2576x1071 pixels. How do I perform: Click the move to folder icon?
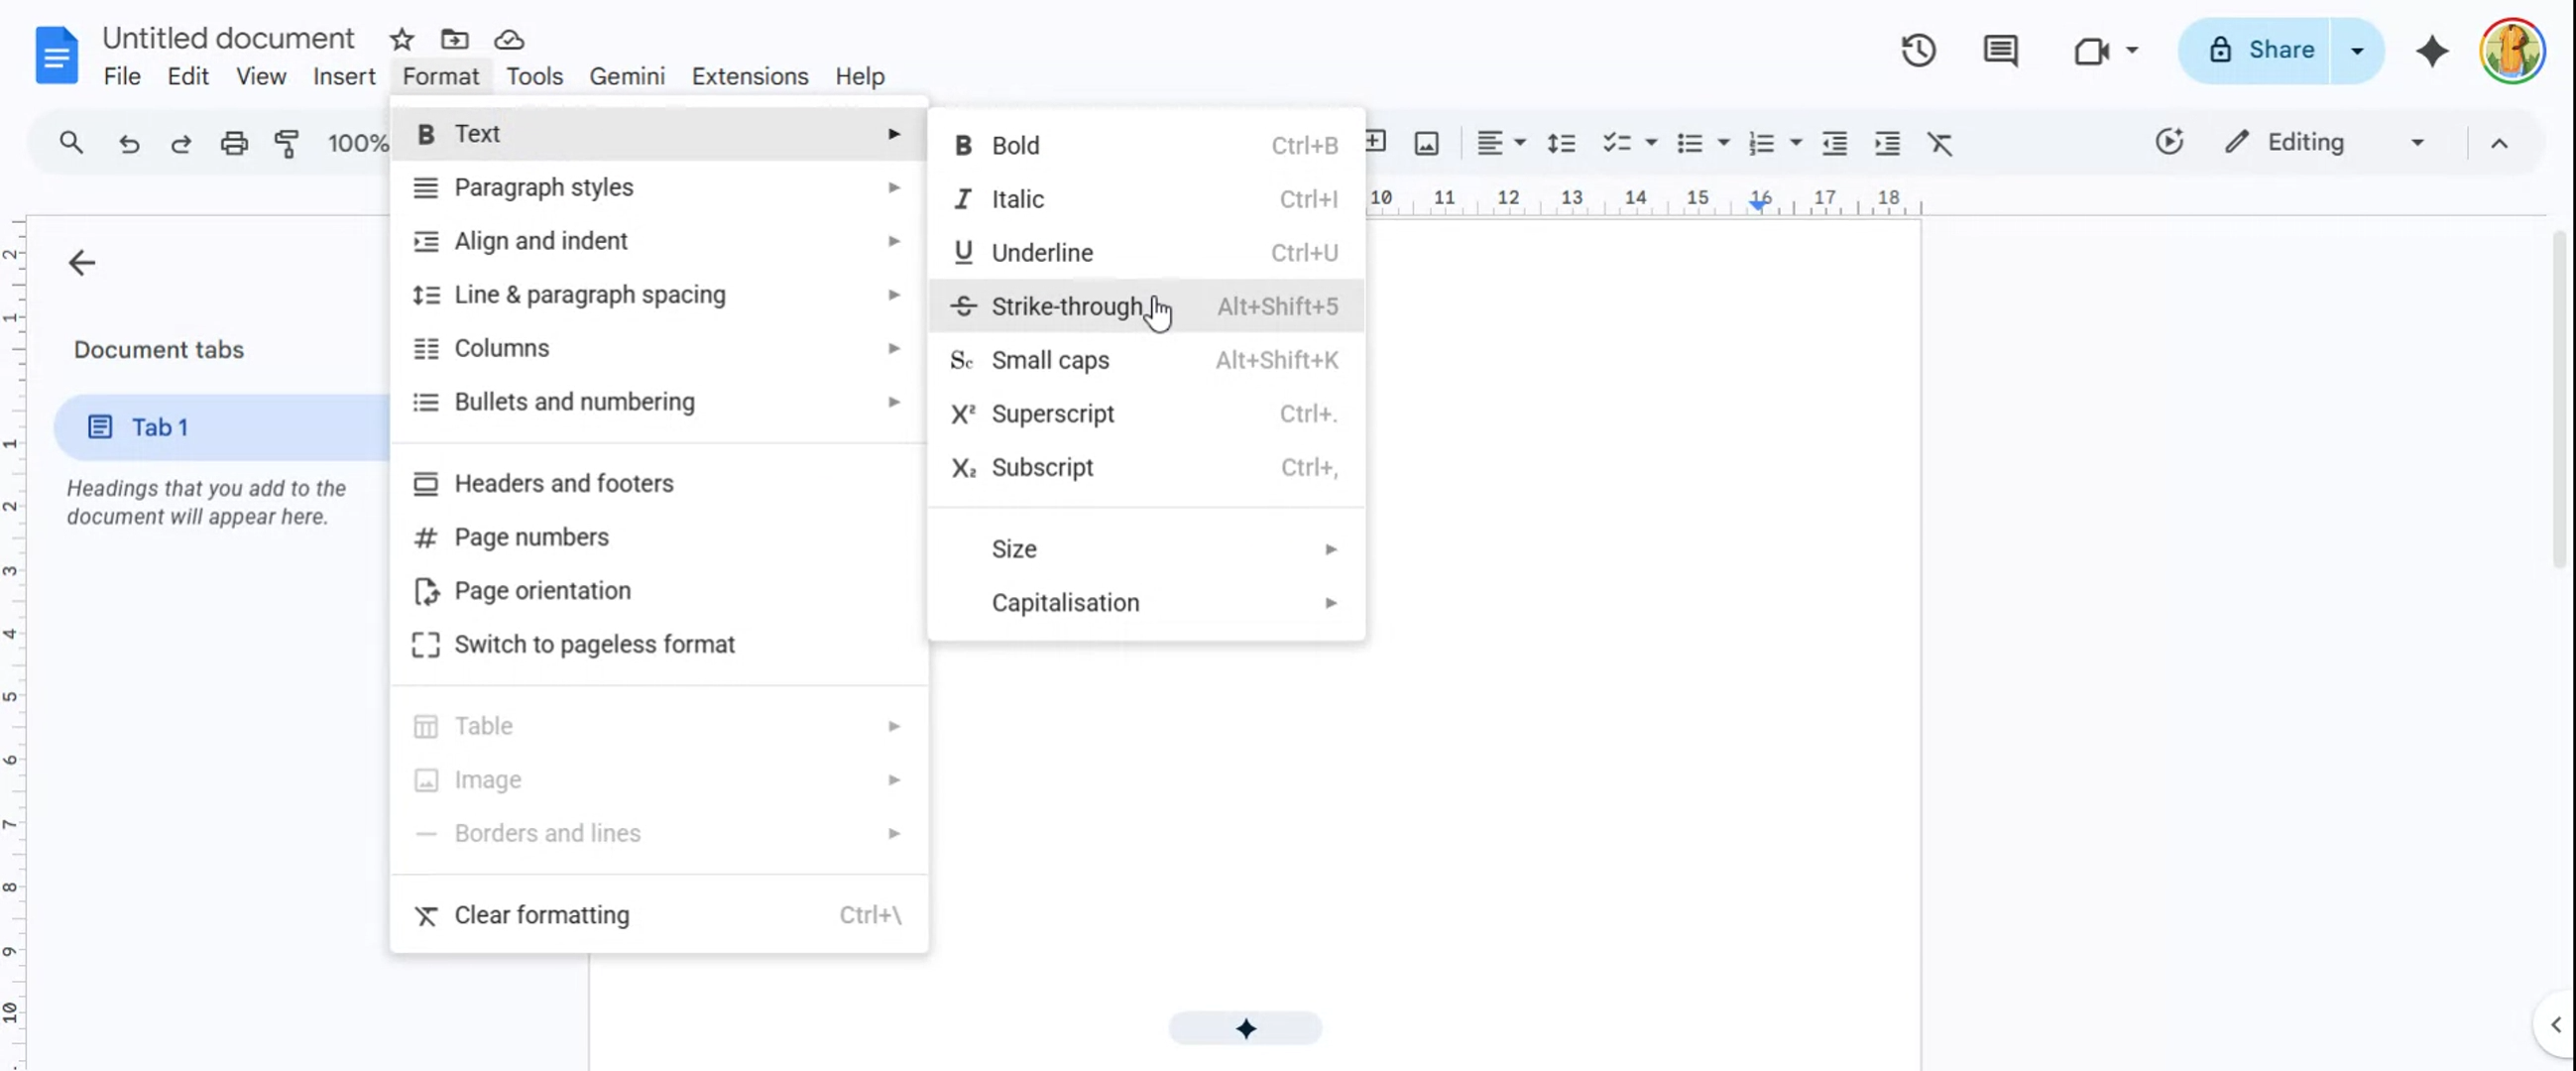pos(455,39)
